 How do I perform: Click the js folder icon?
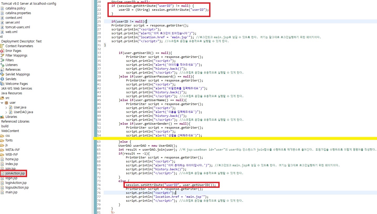[2, 145]
